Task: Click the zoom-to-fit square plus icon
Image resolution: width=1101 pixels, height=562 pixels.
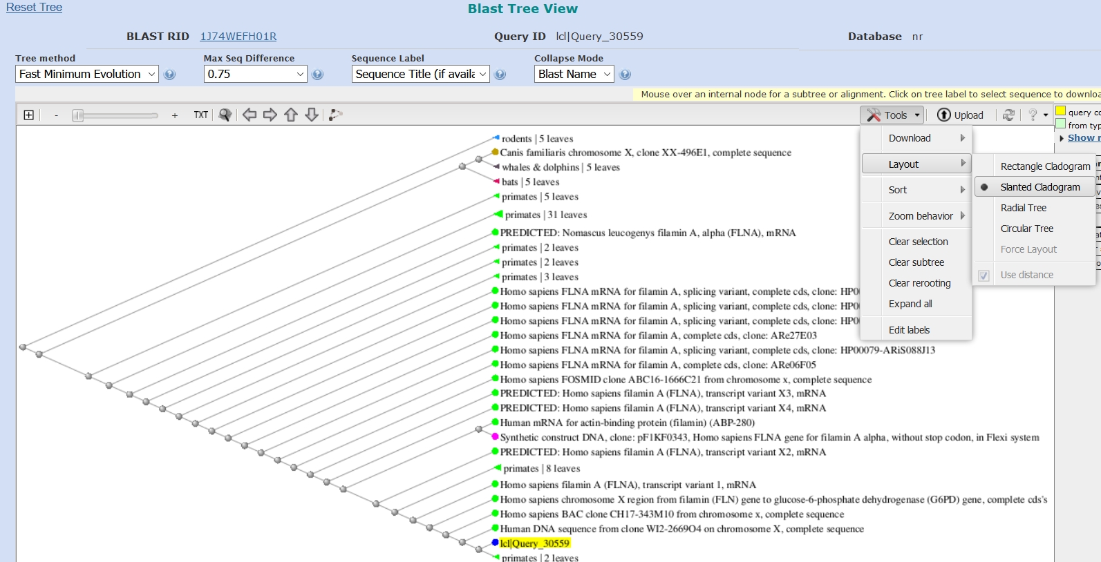Action: 28,115
